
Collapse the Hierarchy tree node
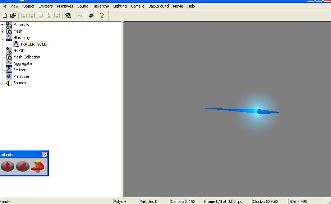coord(2,38)
